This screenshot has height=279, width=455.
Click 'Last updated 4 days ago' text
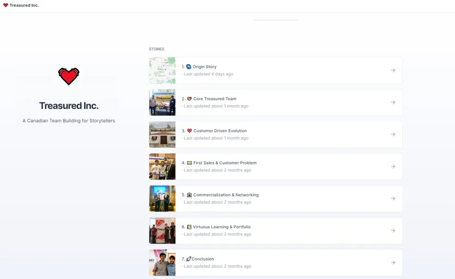(209, 74)
